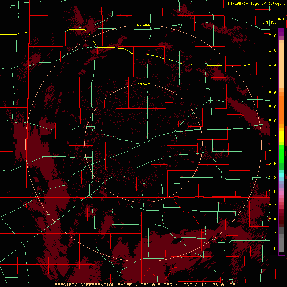The image size is (287, 287).
Task: Pick the gray bottom segment of color scale
Action: [282, 244]
